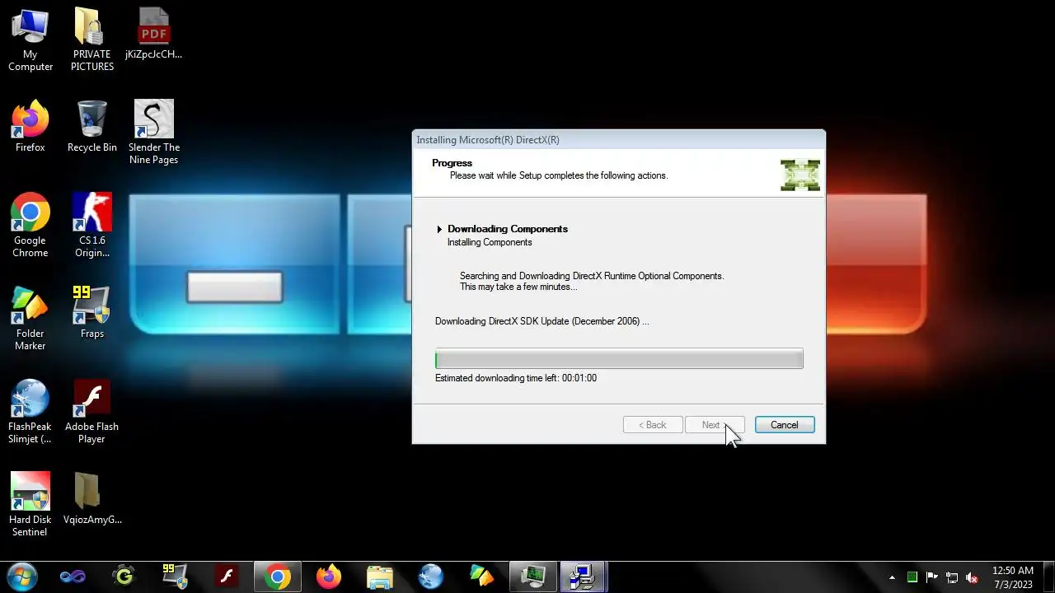
Task: Open the clock showing 12:50 AM
Action: coord(1012,577)
